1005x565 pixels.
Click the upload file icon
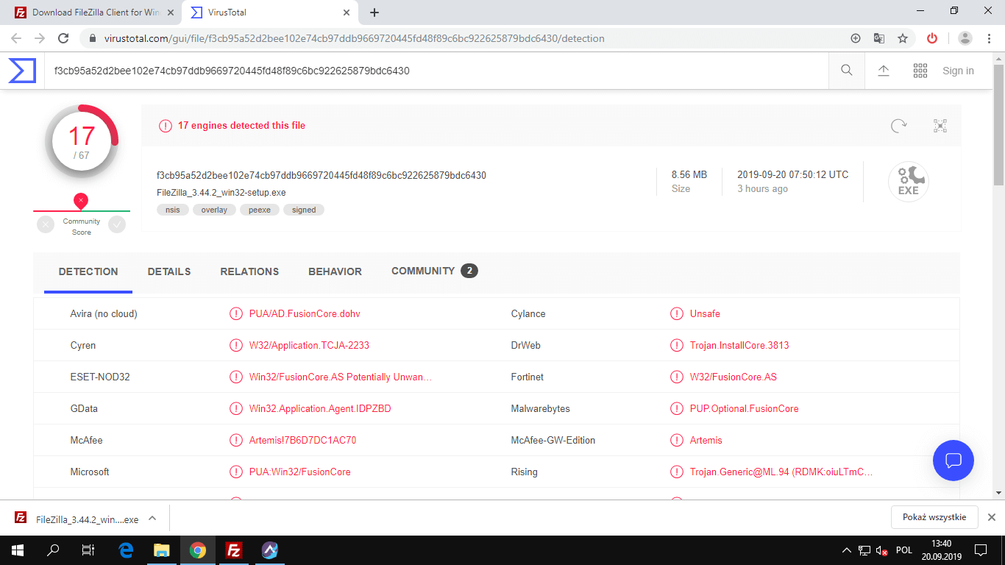[884, 71]
